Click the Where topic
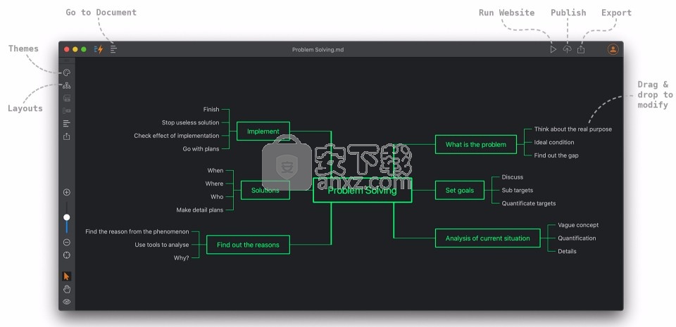 click(x=214, y=184)
